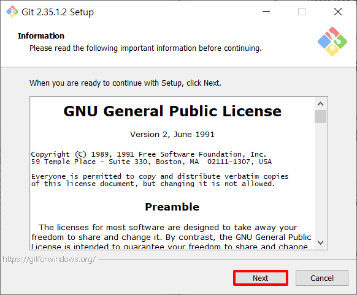Click the 'Everyone is permitted to copy' line
This screenshot has height=295, width=357.
(x=159, y=176)
